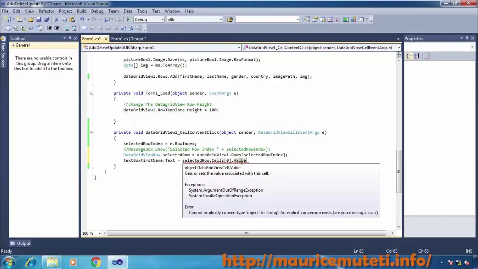This screenshot has height=269, width=478.
Task: Open the Build menu
Action: (x=81, y=11)
